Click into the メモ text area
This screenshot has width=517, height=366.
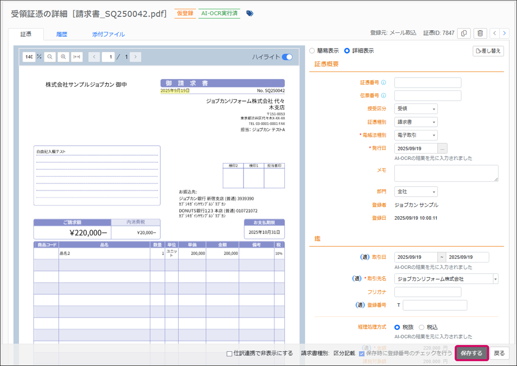[x=446, y=173]
